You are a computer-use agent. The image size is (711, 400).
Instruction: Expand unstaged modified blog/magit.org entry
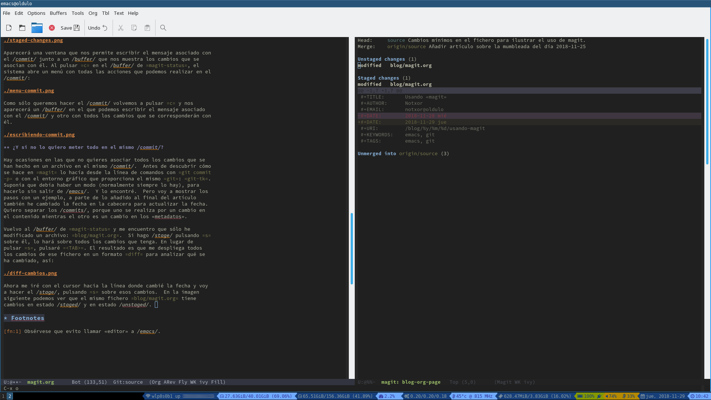(395, 66)
